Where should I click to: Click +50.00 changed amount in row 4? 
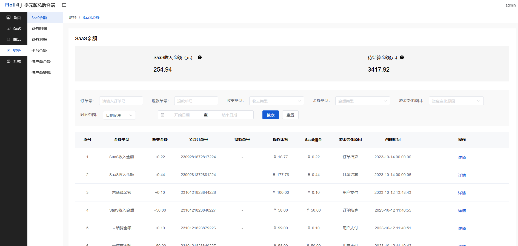(160, 210)
